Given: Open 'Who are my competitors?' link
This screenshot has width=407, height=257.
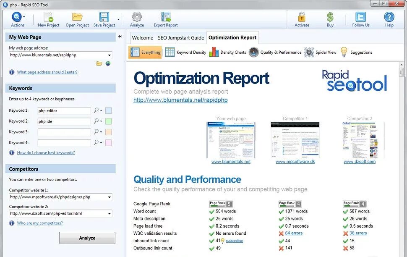Looking at the screenshot, I should (40, 223).
